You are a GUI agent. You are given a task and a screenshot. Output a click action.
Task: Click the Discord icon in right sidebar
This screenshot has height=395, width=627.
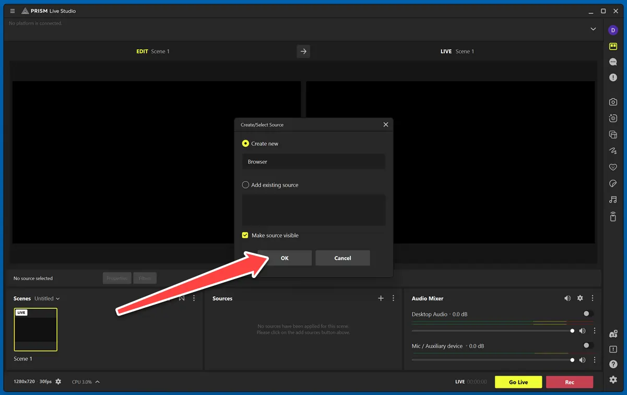(x=613, y=334)
